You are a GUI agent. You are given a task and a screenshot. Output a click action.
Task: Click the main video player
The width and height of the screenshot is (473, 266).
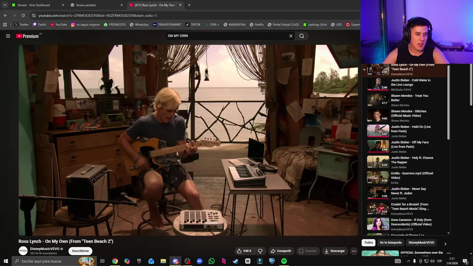[188, 140]
